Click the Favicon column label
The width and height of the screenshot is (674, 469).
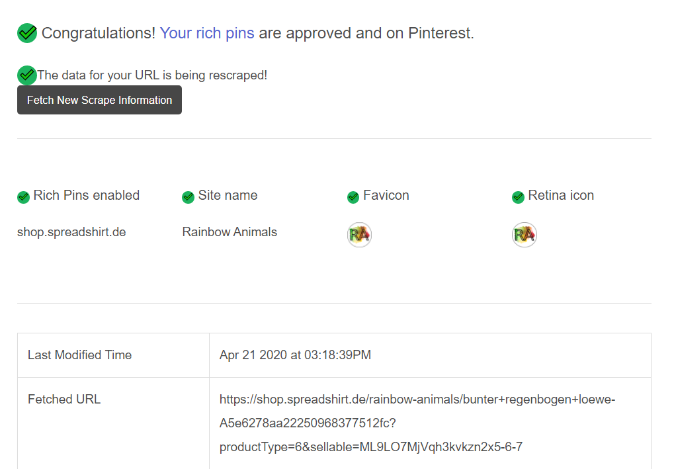(386, 195)
